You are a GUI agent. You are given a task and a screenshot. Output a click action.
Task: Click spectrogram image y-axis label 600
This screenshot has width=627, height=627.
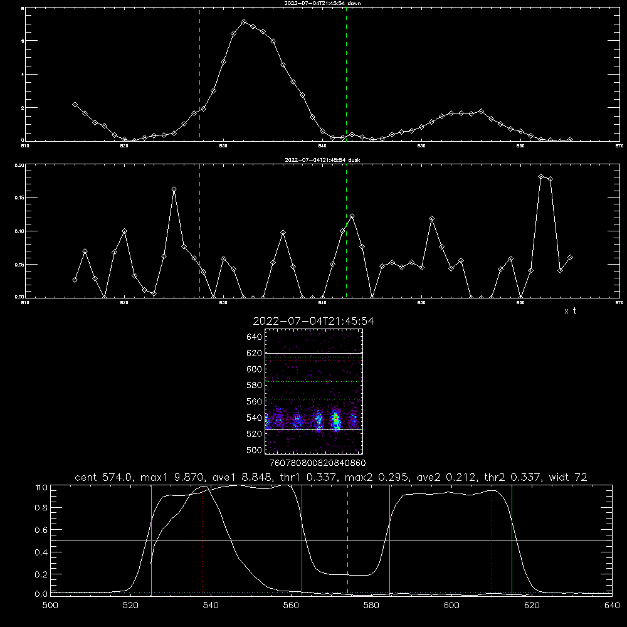(255, 369)
